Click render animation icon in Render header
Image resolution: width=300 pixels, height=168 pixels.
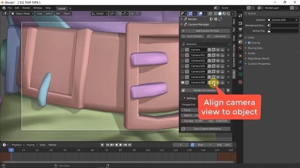click(216, 19)
